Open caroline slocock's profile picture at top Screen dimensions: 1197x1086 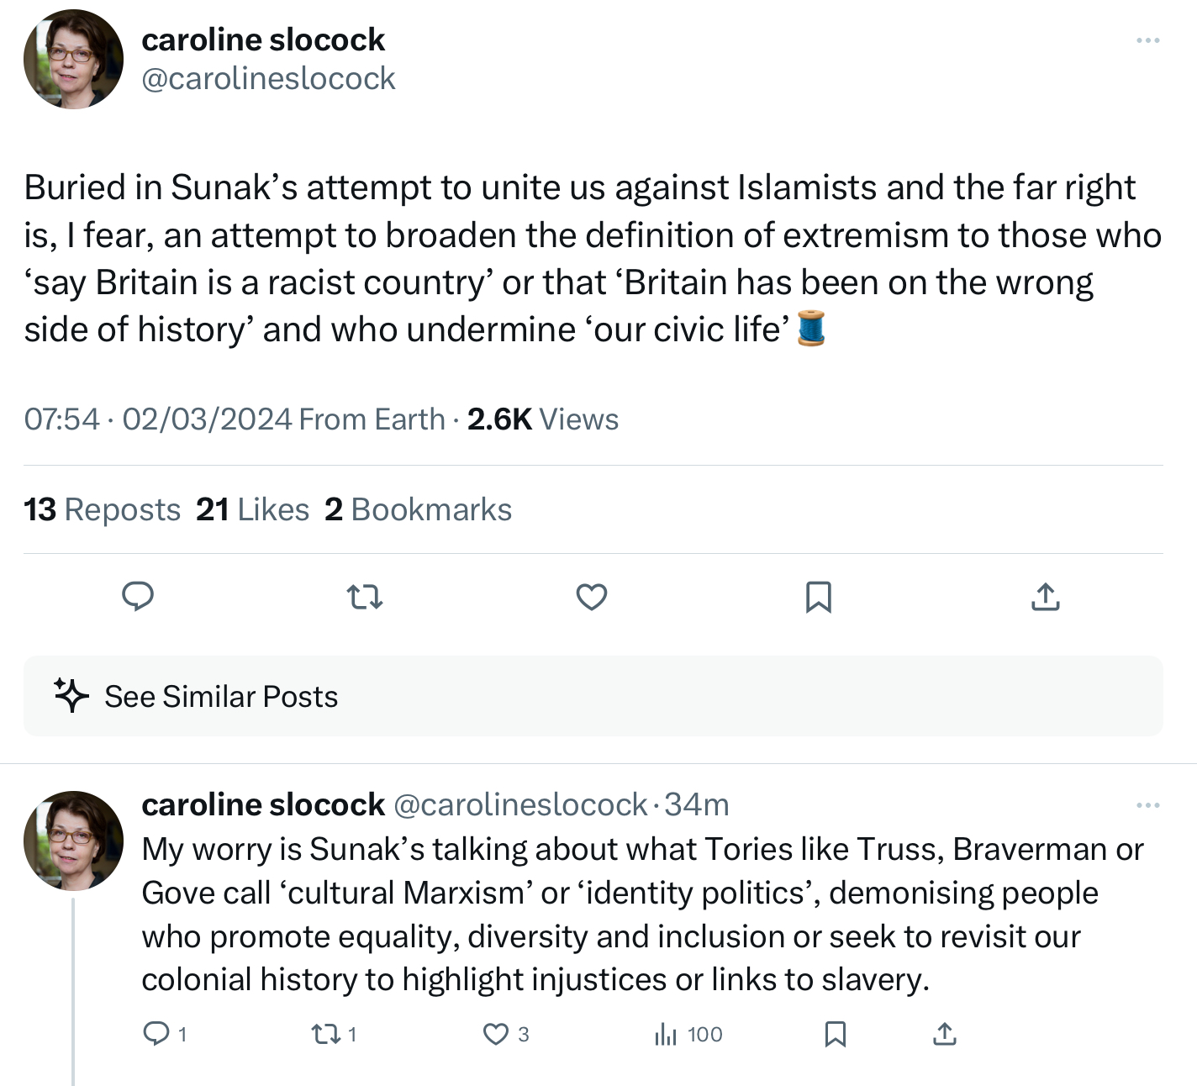73,60
